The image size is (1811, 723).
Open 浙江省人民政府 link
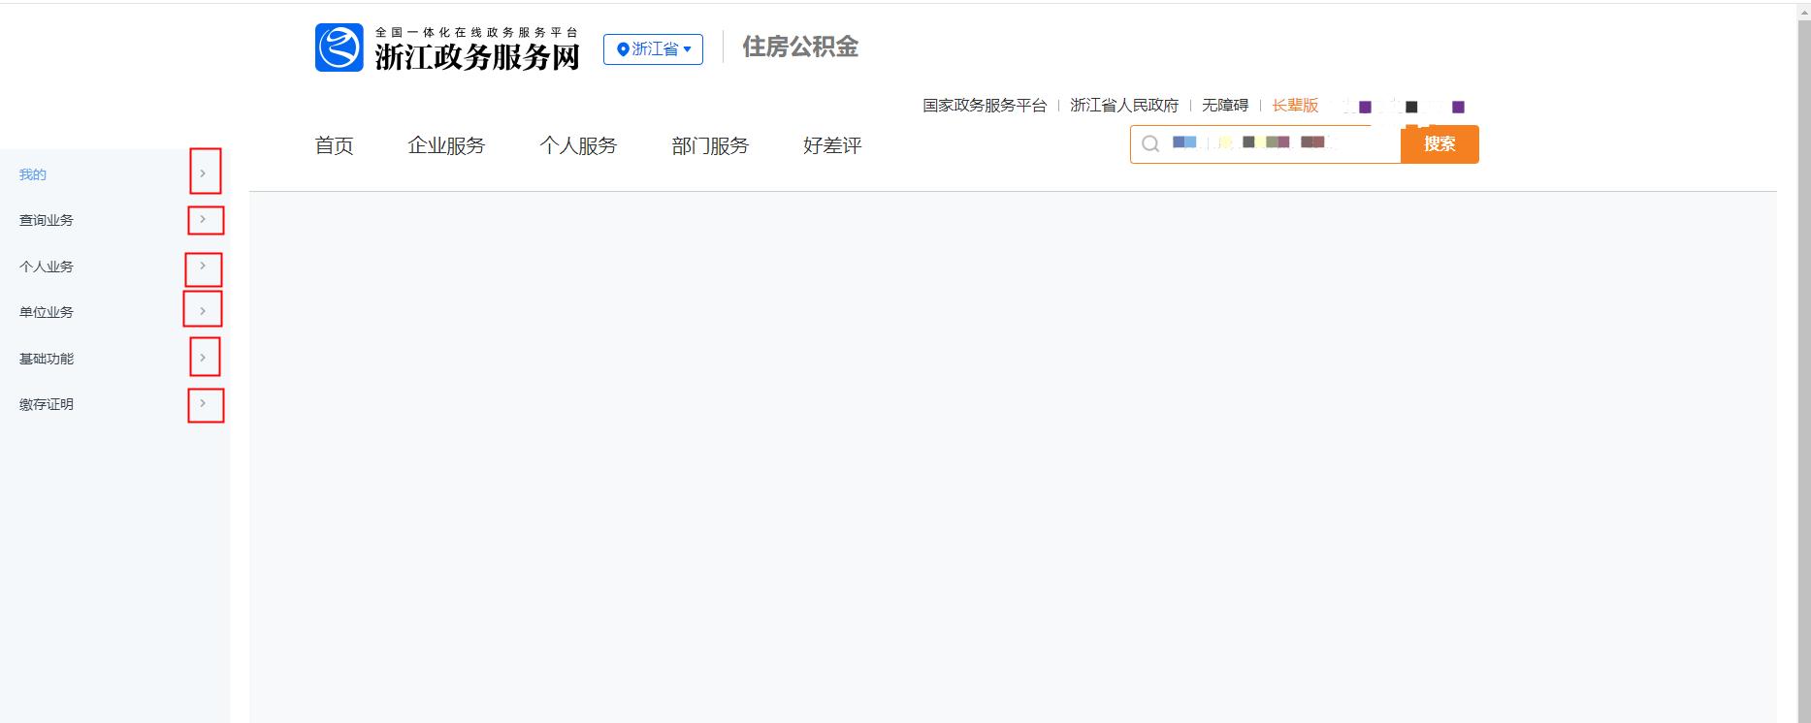point(1124,106)
